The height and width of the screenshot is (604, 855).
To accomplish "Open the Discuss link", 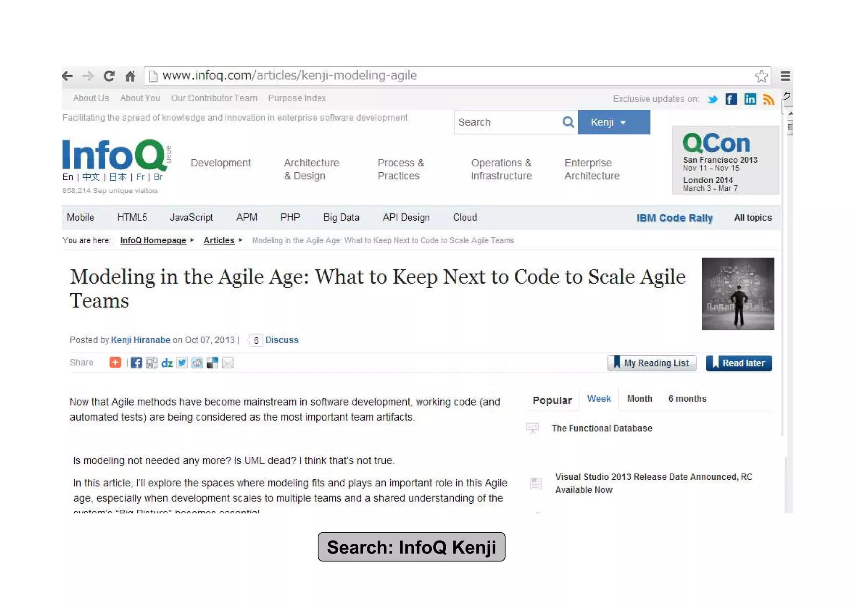I will coord(282,340).
